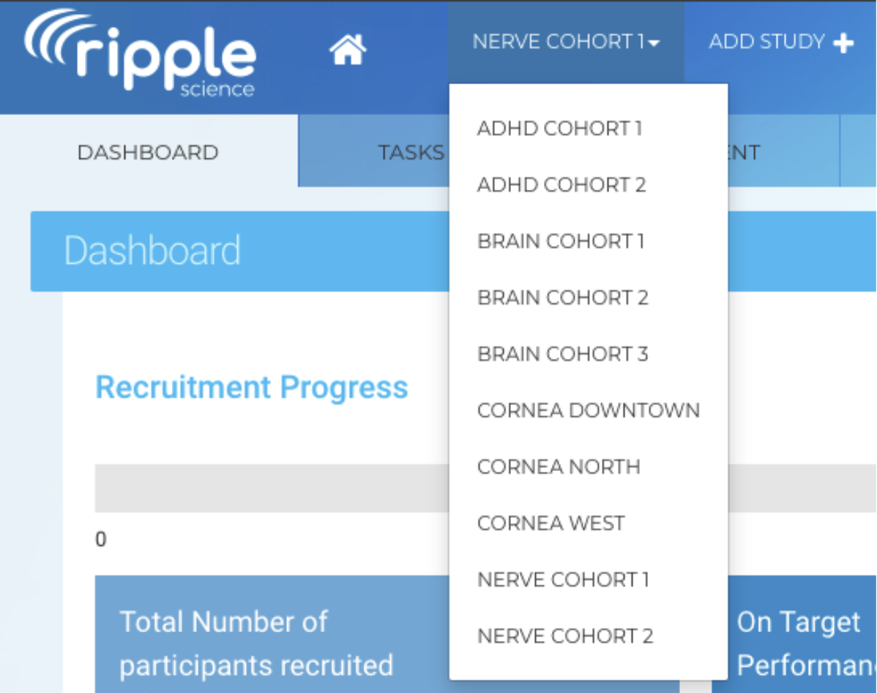The width and height of the screenshot is (877, 693).
Task: Collapse the Nerve Cohort 1 study dropdown
Action: pos(566,42)
